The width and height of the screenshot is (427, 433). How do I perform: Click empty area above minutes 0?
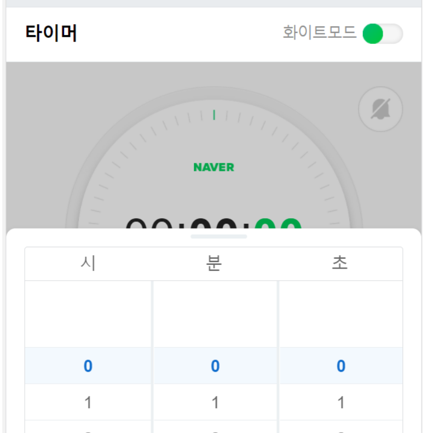(215, 314)
